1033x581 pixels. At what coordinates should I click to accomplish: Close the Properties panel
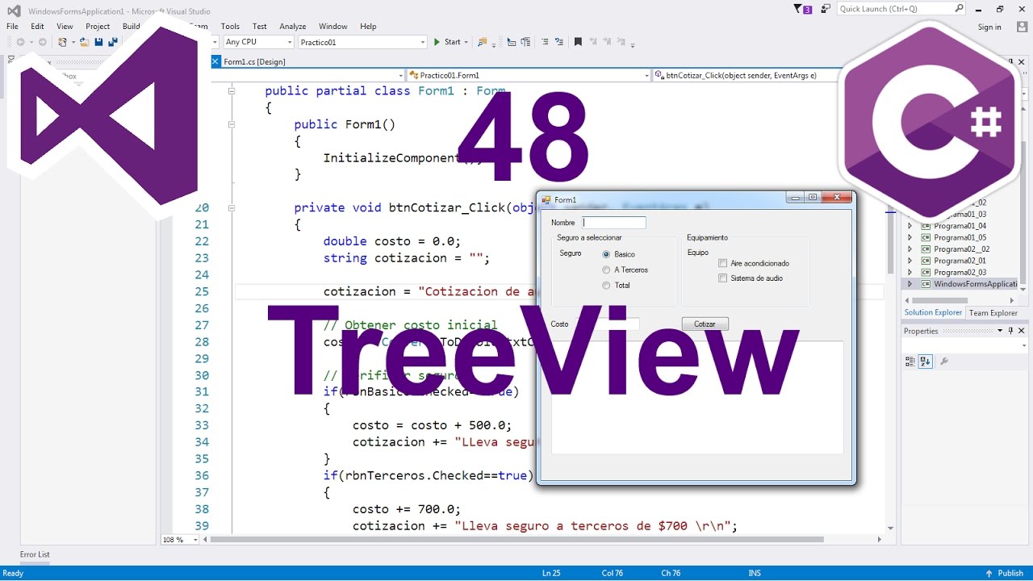coord(1021,331)
